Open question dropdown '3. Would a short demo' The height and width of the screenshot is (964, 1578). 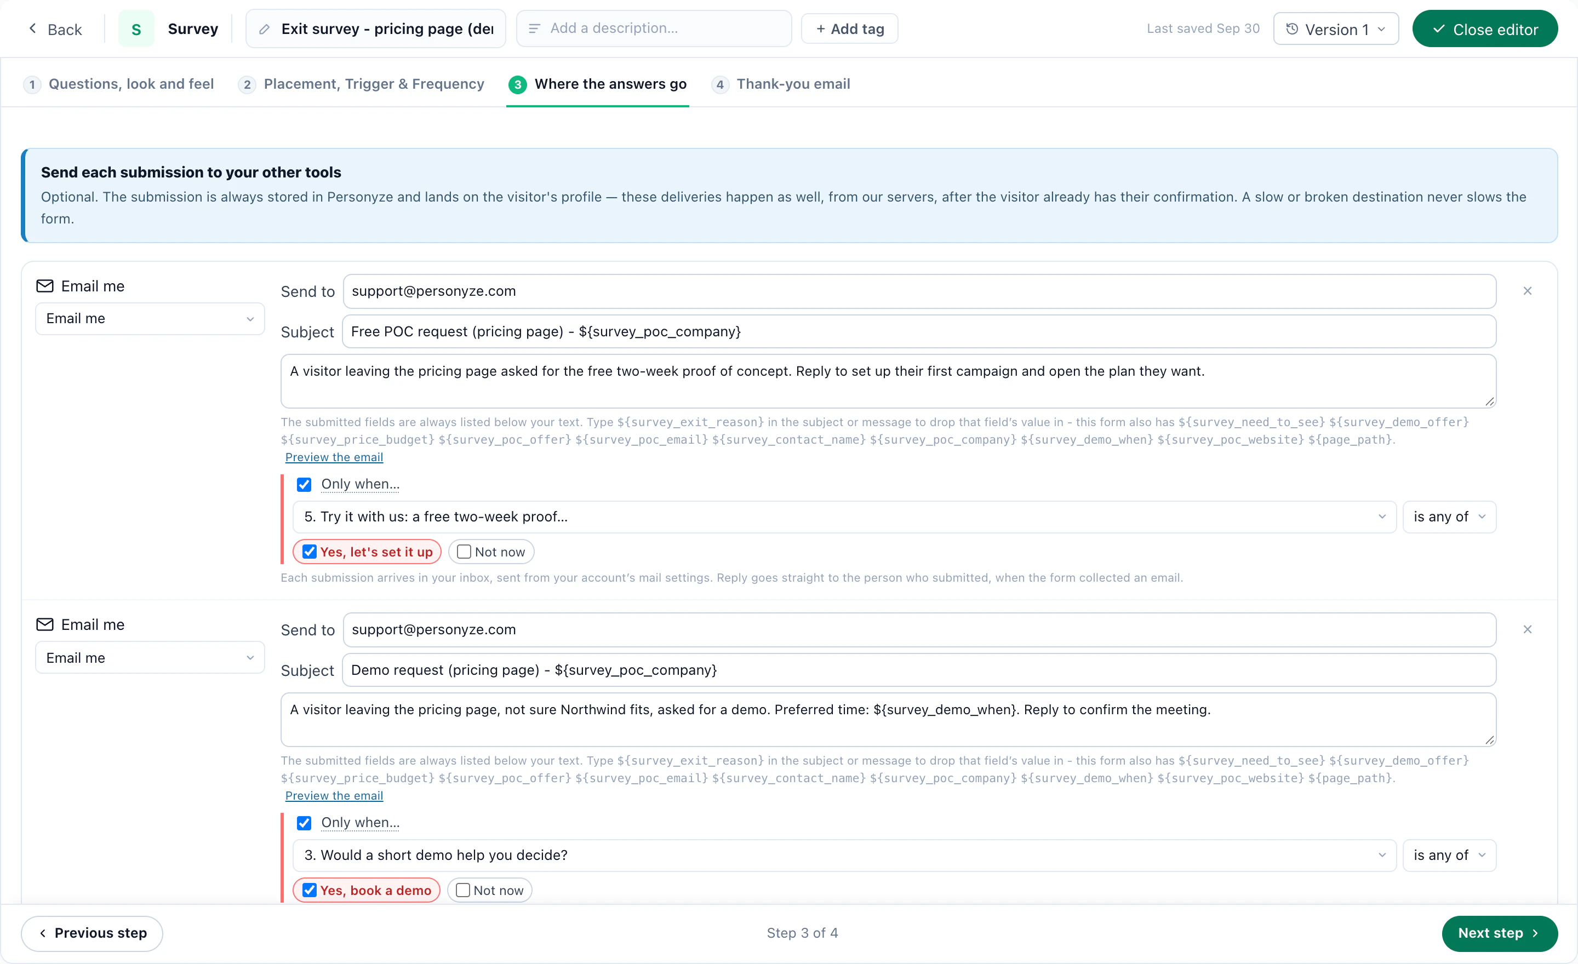[x=844, y=856]
